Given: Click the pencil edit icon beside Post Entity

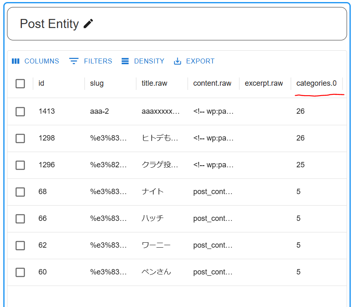Looking at the screenshot, I should click(88, 23).
